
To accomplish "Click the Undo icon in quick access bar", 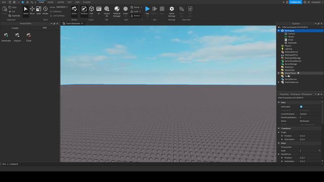I will tap(31, 2).
